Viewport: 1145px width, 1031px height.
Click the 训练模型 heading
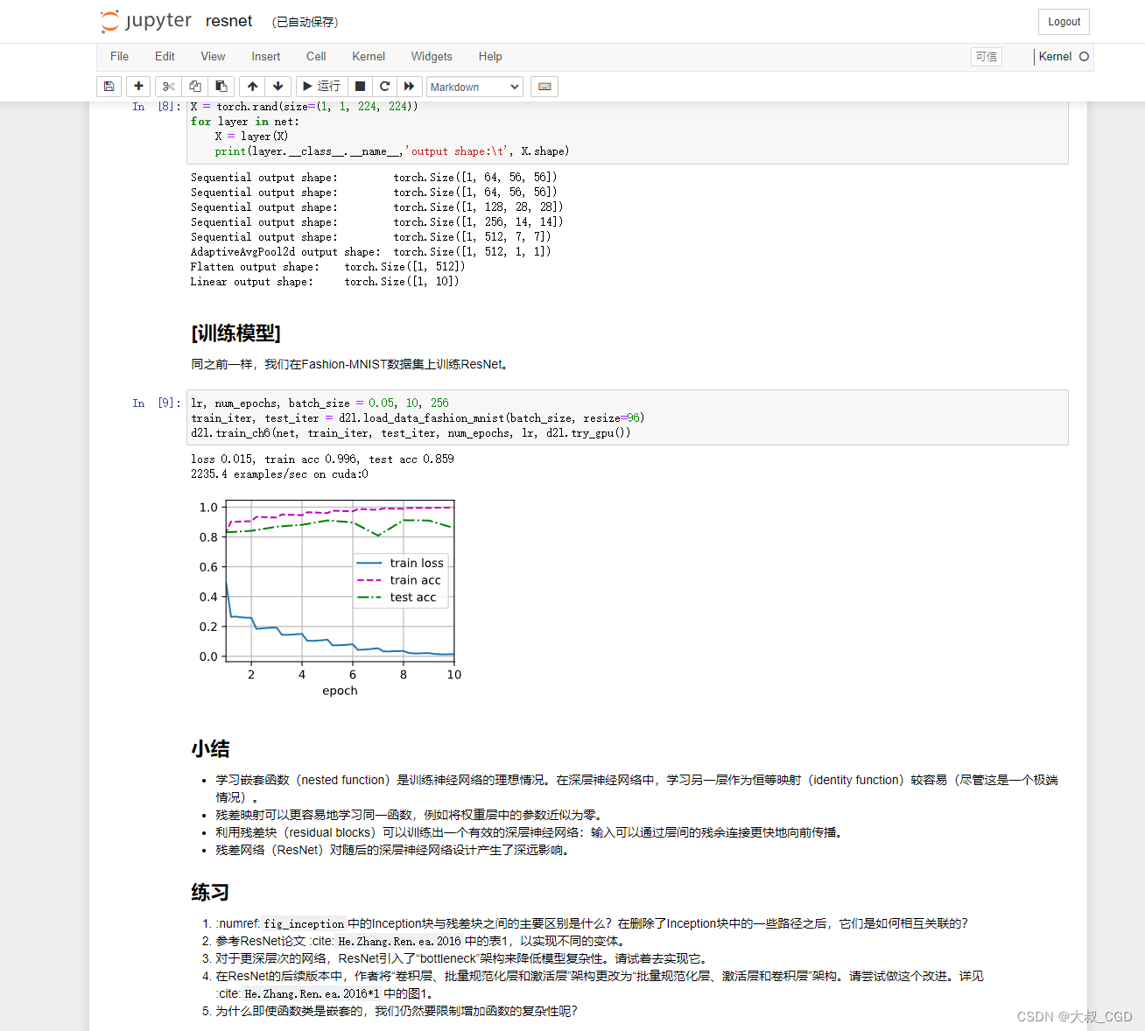tap(235, 333)
